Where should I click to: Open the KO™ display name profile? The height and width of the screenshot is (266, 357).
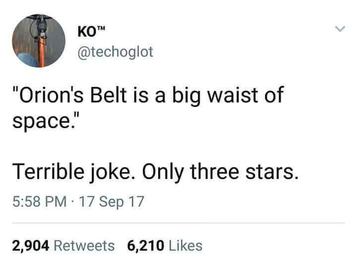pos(91,32)
